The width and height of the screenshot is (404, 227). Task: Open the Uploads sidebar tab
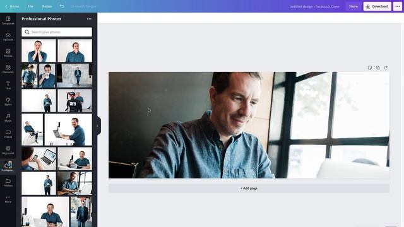(x=8, y=37)
